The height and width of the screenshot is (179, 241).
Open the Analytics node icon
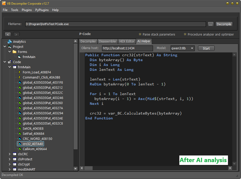[10, 41]
